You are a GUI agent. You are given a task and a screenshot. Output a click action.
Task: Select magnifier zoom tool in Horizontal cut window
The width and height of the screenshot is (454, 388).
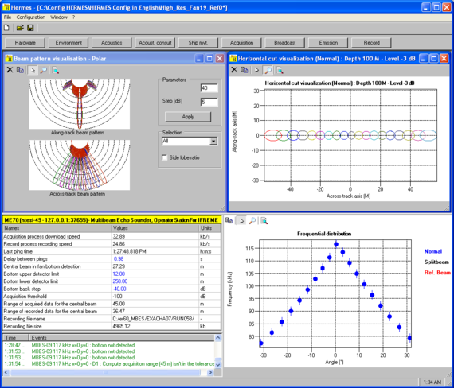[268, 70]
